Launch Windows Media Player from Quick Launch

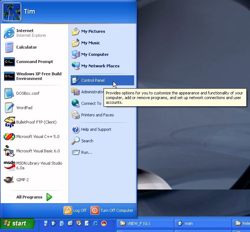point(79,223)
